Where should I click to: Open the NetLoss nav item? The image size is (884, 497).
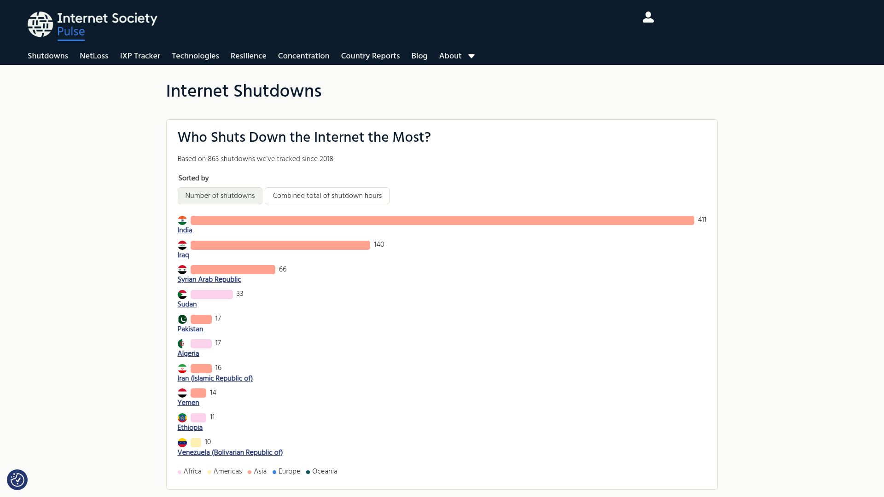[x=94, y=56]
